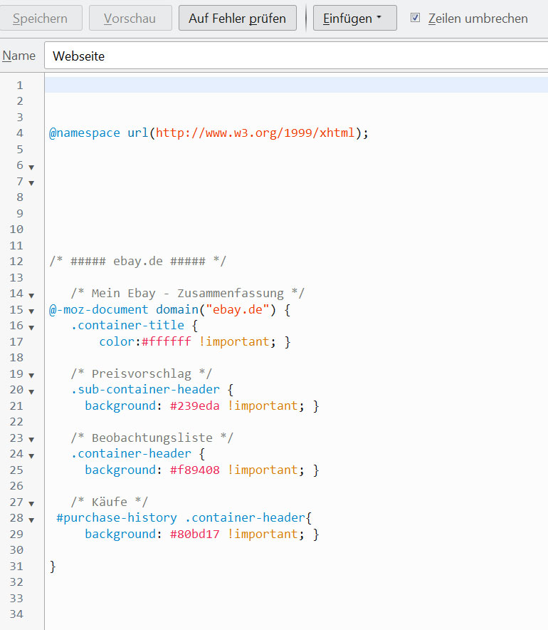Image resolution: width=548 pixels, height=630 pixels.
Task: Click the Vorschau button
Action: [130, 19]
